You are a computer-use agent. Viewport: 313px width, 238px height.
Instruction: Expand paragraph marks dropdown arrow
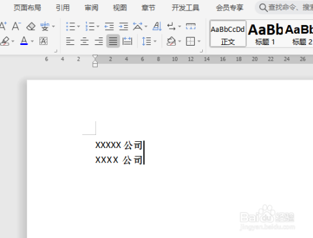180,26
